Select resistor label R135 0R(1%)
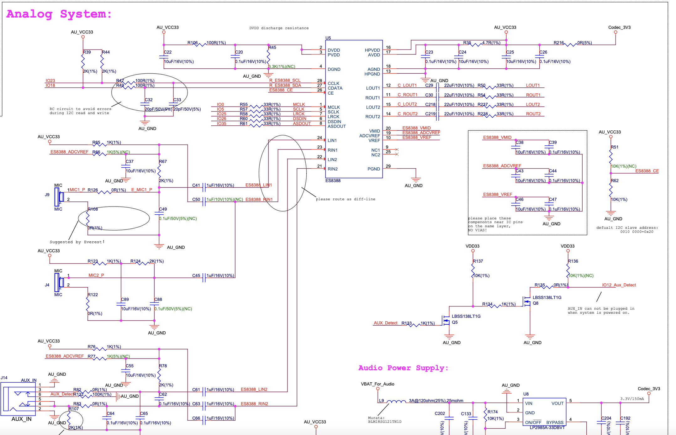 pos(551,285)
